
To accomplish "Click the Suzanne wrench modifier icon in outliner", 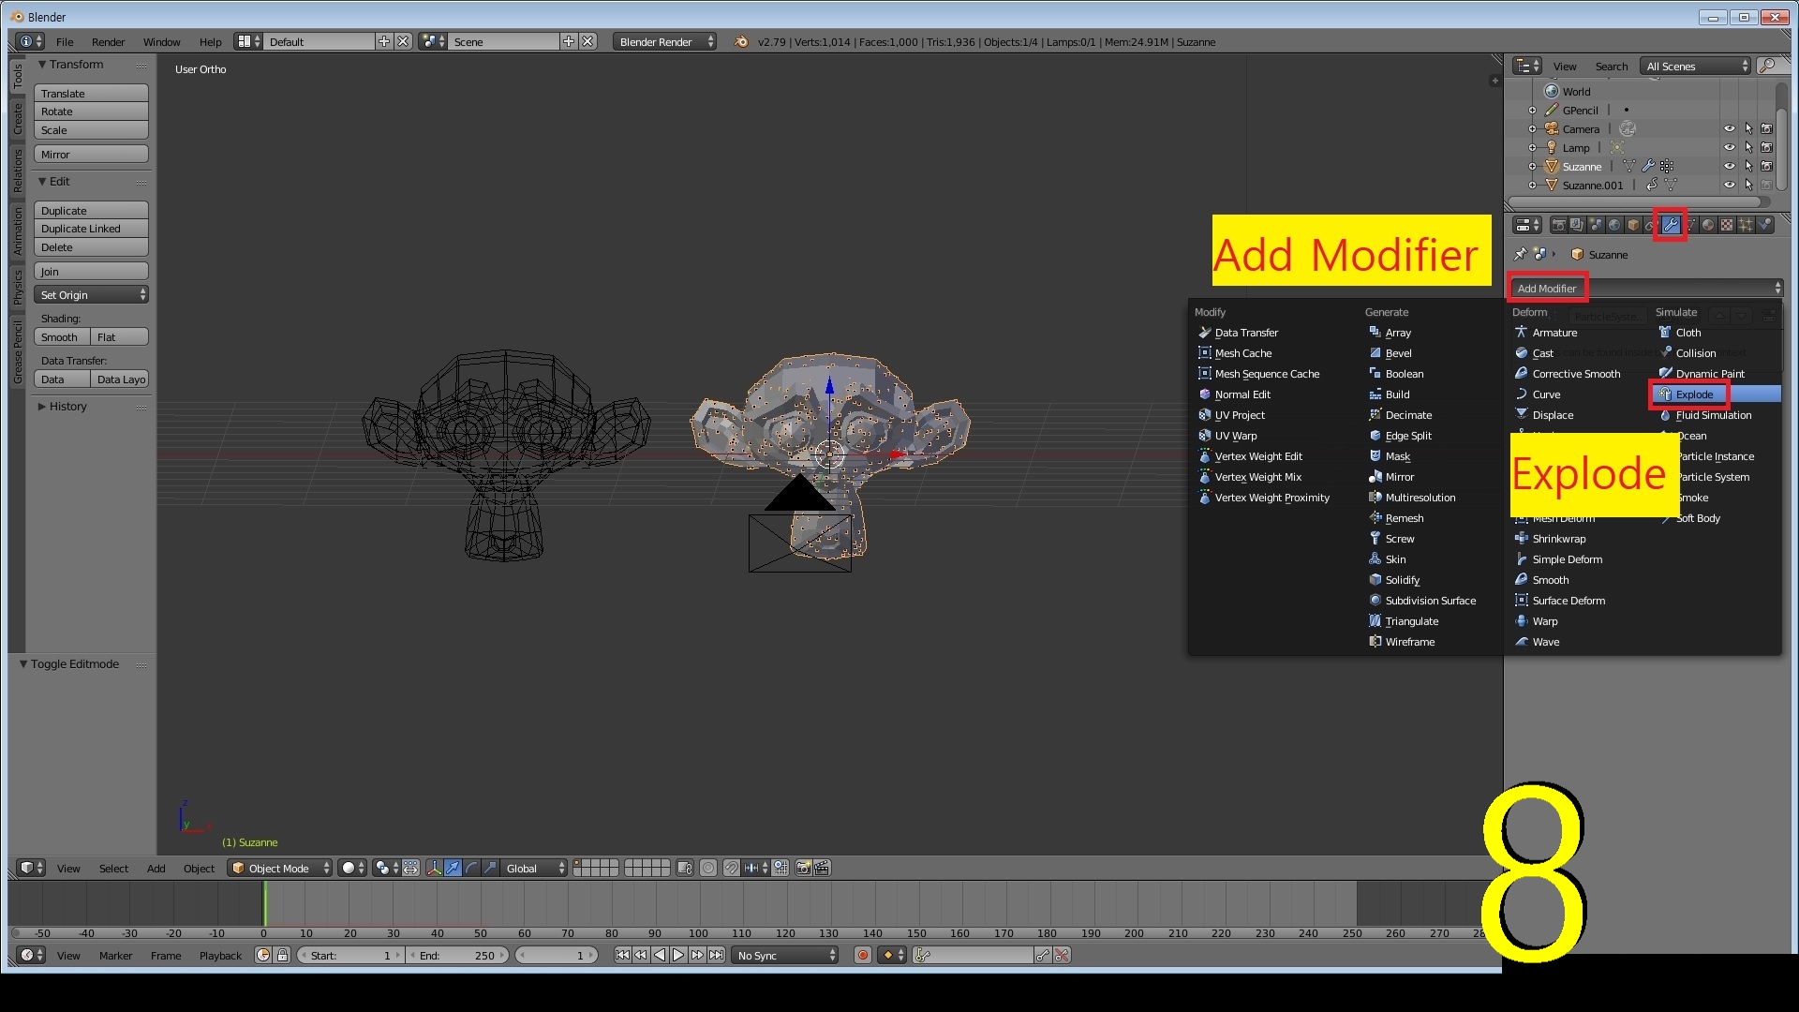I will point(1648,166).
